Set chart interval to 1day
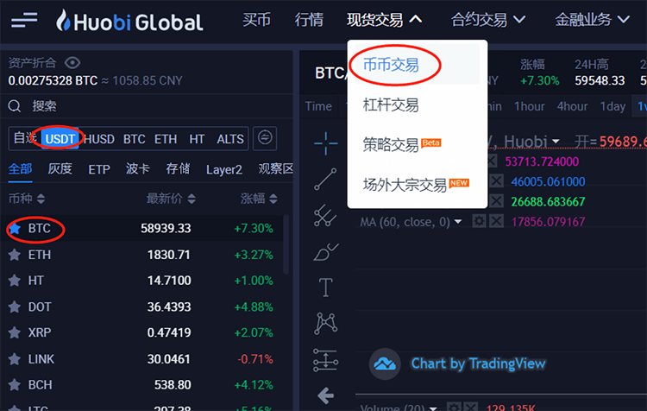 [612, 106]
